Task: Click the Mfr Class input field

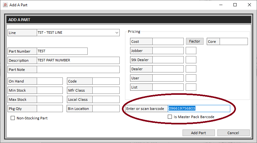Action: point(106,90)
